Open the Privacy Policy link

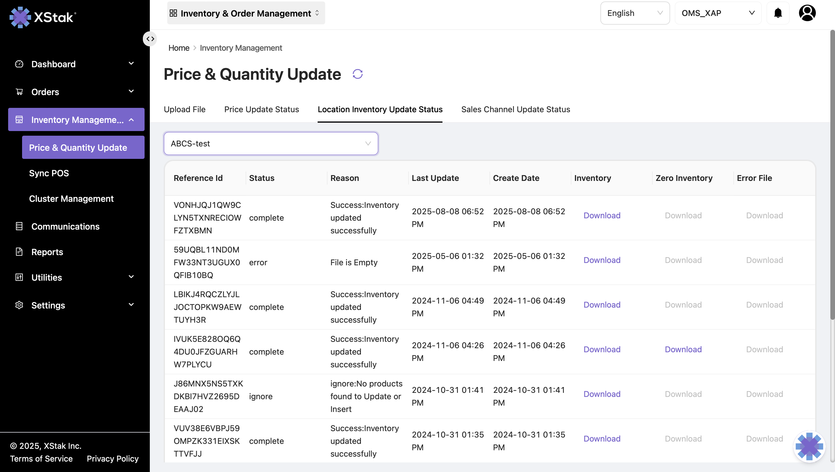(x=113, y=458)
